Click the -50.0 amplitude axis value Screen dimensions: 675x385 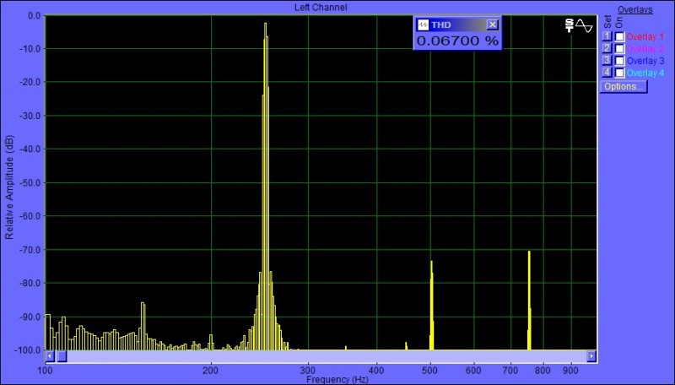pos(30,182)
